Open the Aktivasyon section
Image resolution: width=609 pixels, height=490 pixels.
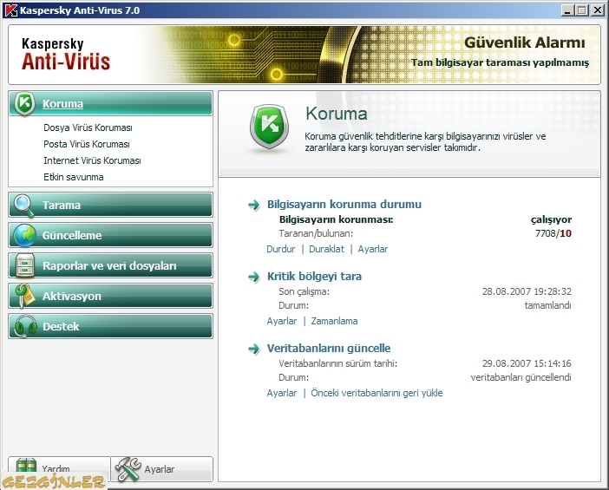pos(110,296)
